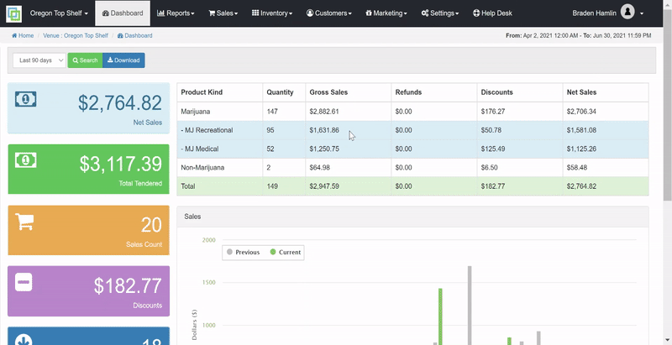Open the Oregon Top Shelf venue dropdown
Screen dimensions: 672x345
click(x=59, y=13)
